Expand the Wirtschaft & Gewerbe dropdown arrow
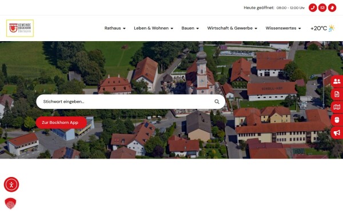This screenshot has width=343, height=214. [x=256, y=29]
